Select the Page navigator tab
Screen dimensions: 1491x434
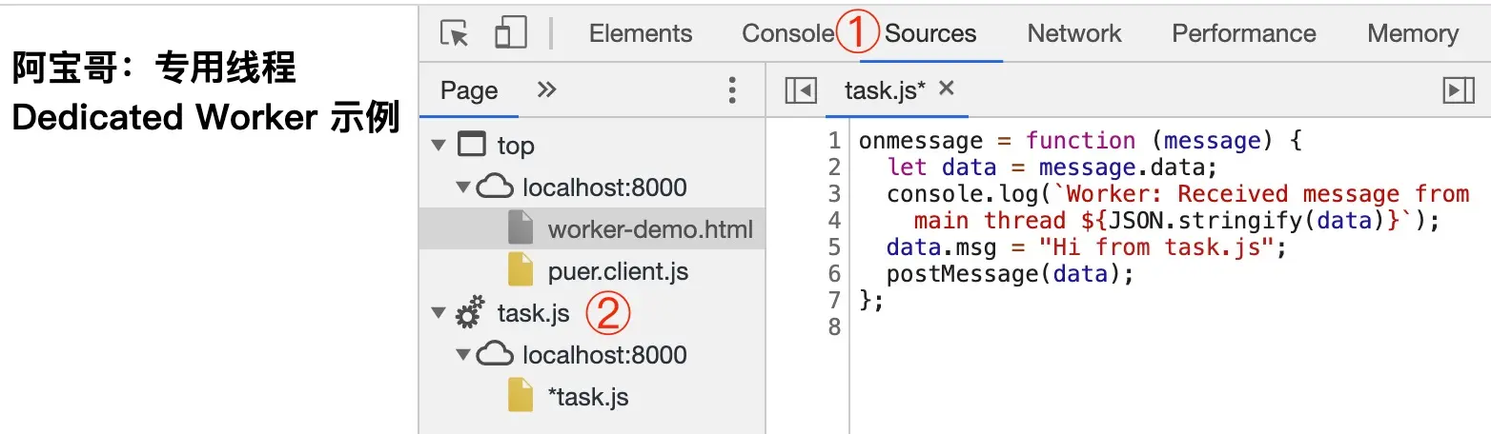click(469, 90)
